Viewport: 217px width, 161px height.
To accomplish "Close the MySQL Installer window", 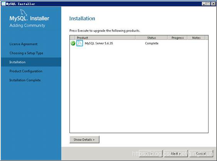I will 214,4.
